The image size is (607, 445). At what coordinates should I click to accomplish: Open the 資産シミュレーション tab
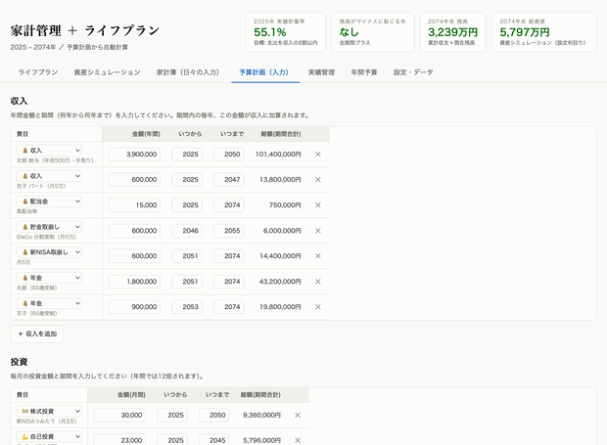(x=108, y=72)
